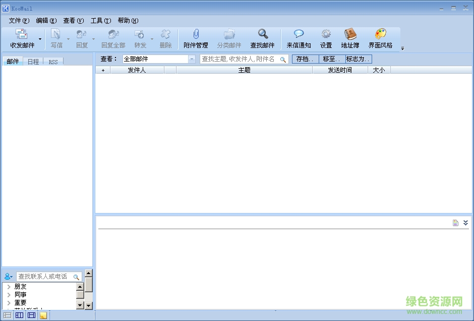Click the 转发 forward icon
This screenshot has width=474, height=321.
click(x=140, y=38)
